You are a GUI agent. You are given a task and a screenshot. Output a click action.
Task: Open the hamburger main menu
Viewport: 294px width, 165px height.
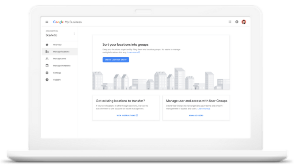pos(47,22)
